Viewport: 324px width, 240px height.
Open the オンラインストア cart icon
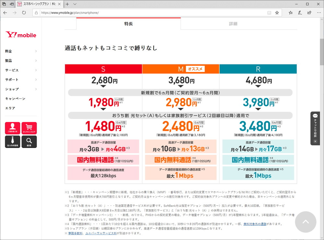point(29,128)
